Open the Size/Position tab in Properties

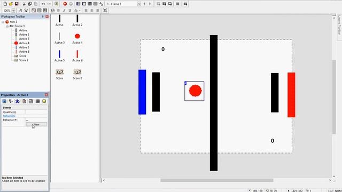(x=11, y=101)
